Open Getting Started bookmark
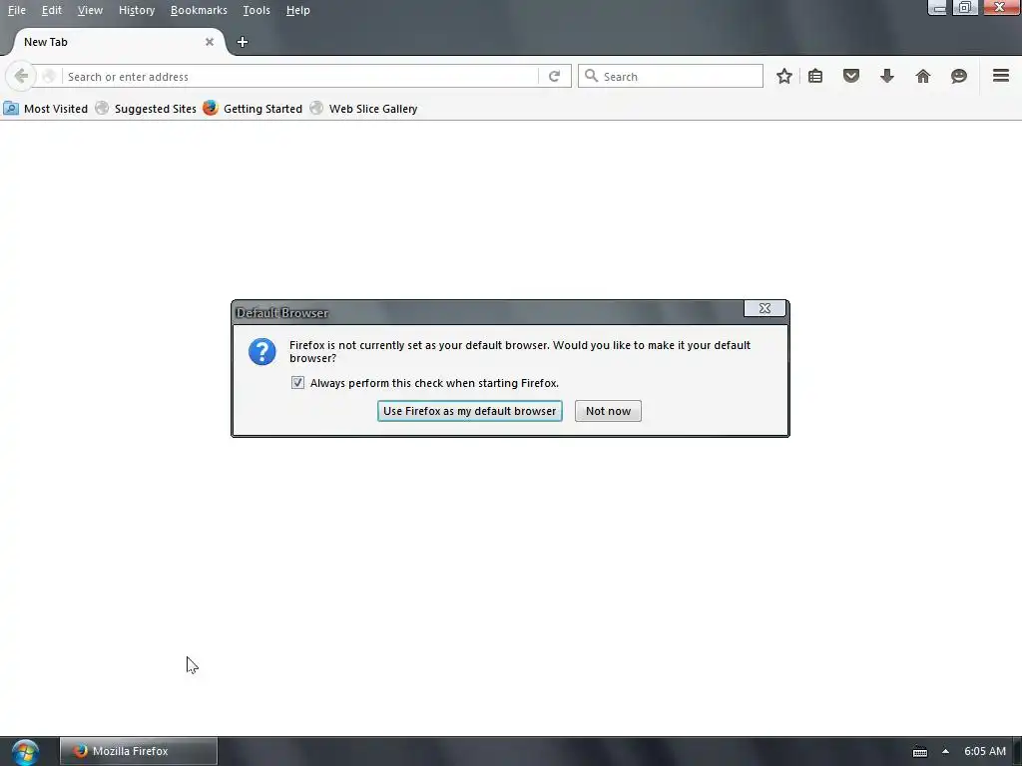The height and width of the screenshot is (766, 1022). pyautogui.click(x=253, y=109)
